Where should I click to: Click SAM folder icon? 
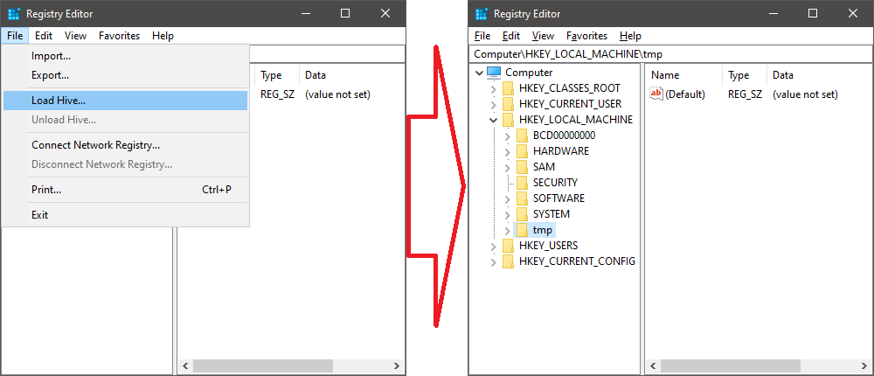click(x=522, y=167)
